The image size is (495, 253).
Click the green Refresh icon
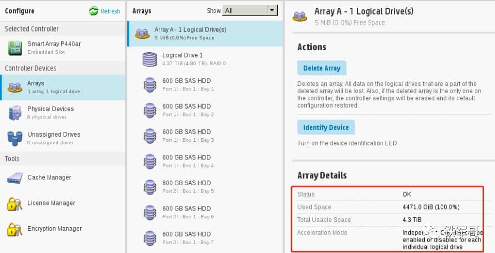pos(94,11)
